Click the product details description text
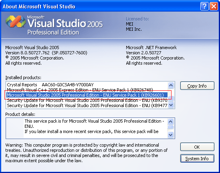 pyautogui.click(x=94, y=126)
